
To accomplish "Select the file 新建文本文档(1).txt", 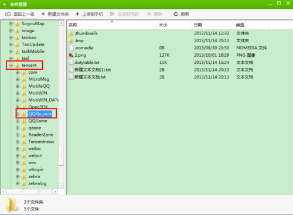I will tap(93, 70).
